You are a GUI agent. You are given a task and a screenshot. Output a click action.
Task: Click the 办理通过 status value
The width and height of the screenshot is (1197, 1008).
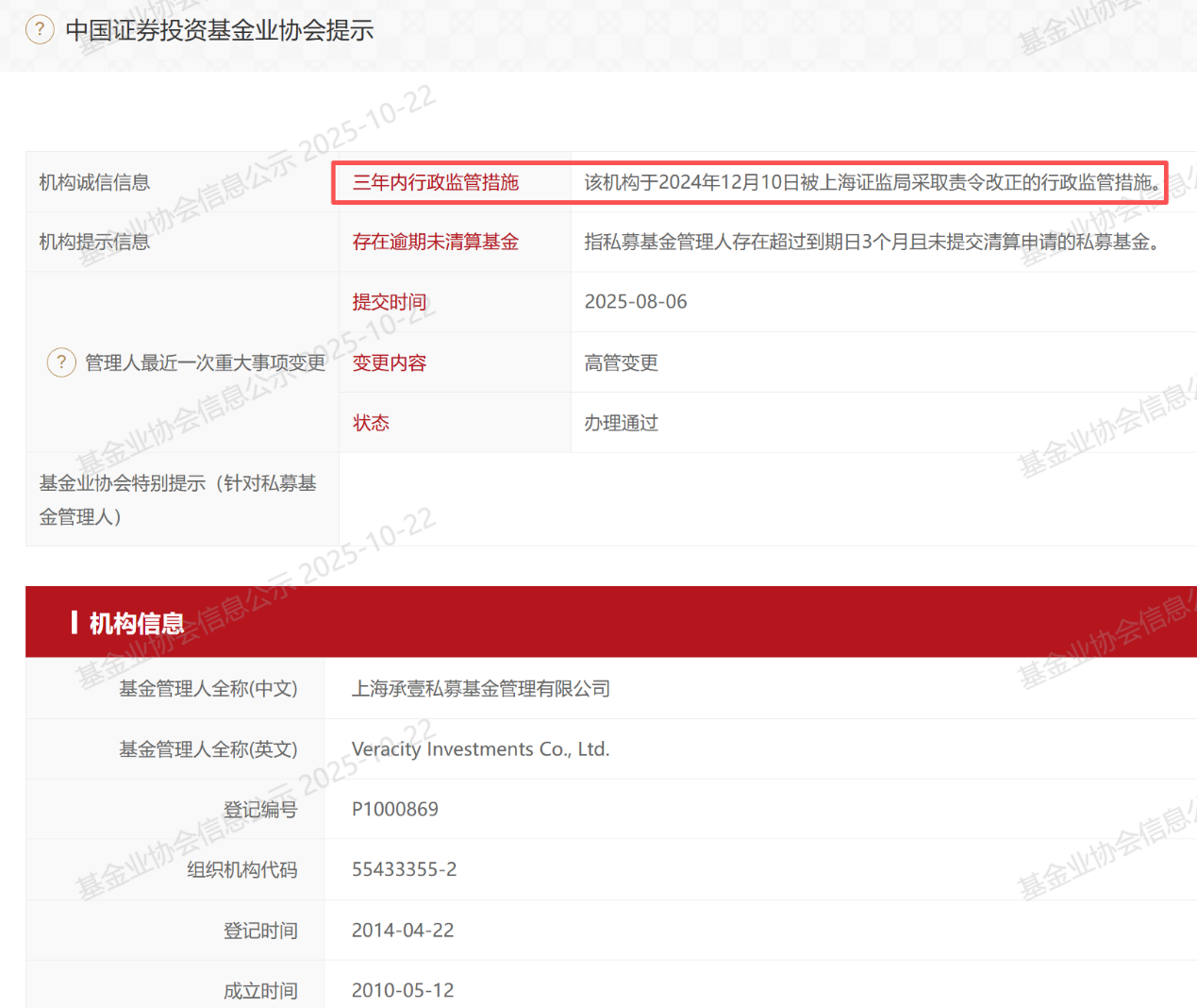[x=622, y=423]
